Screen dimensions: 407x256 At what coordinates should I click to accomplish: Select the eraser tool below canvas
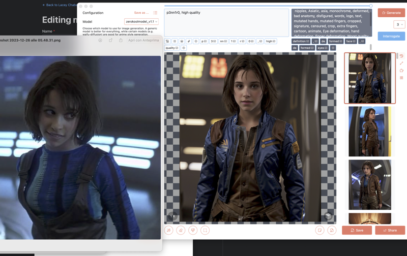(181, 230)
